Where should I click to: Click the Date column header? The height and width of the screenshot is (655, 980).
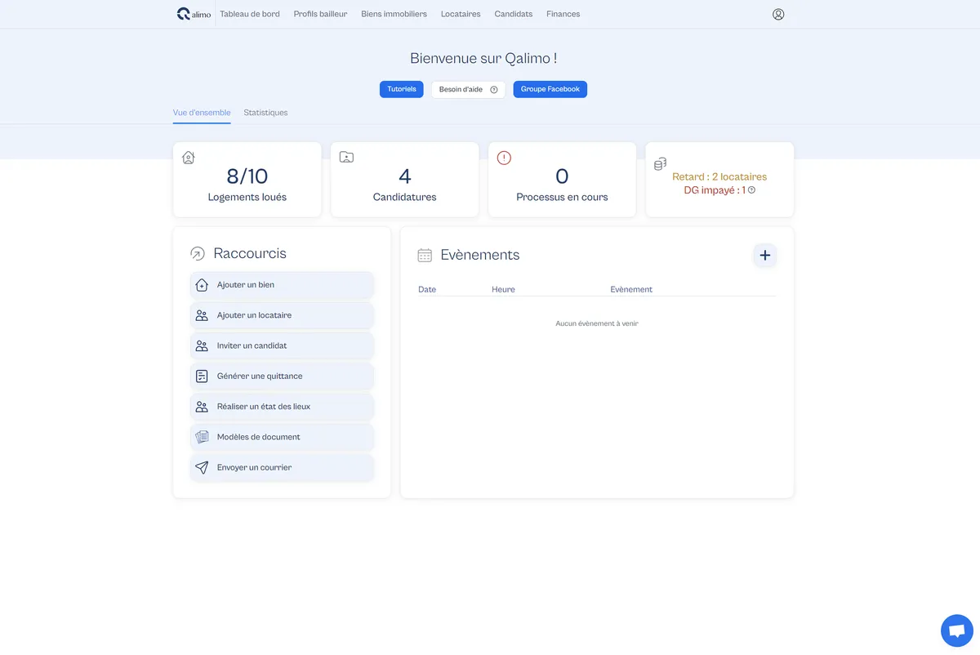(x=427, y=290)
